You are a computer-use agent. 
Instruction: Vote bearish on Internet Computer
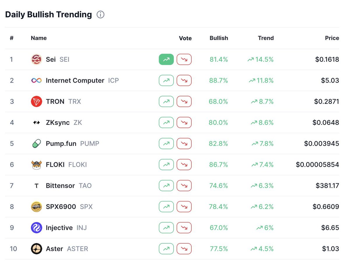(184, 81)
